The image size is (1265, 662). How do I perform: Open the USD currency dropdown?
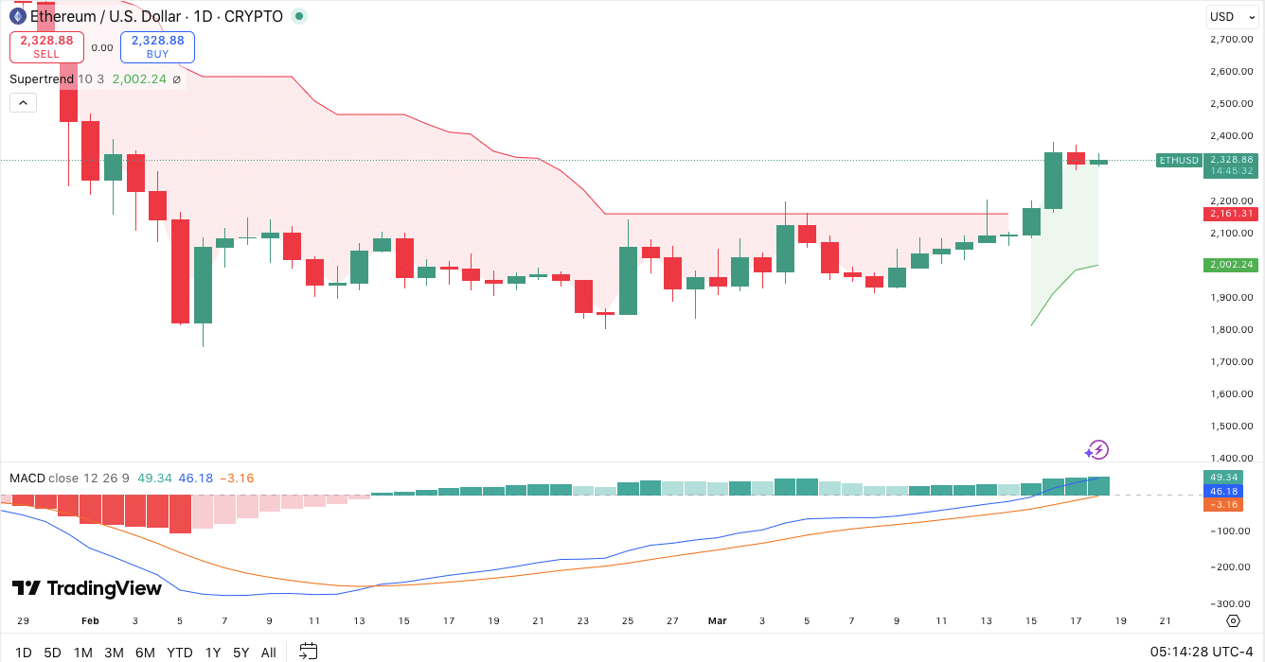coord(1231,15)
